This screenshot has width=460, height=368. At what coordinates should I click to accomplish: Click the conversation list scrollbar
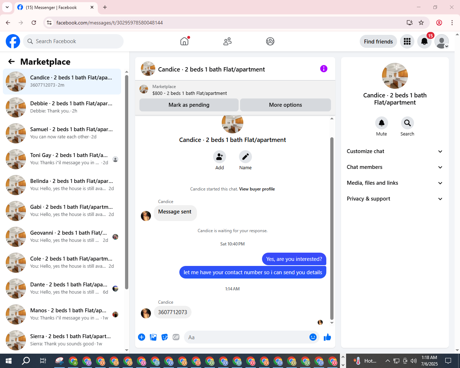tap(126, 182)
